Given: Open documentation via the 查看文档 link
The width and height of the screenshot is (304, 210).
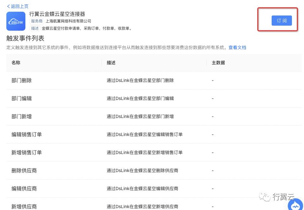Looking at the screenshot, I should click(237, 47).
